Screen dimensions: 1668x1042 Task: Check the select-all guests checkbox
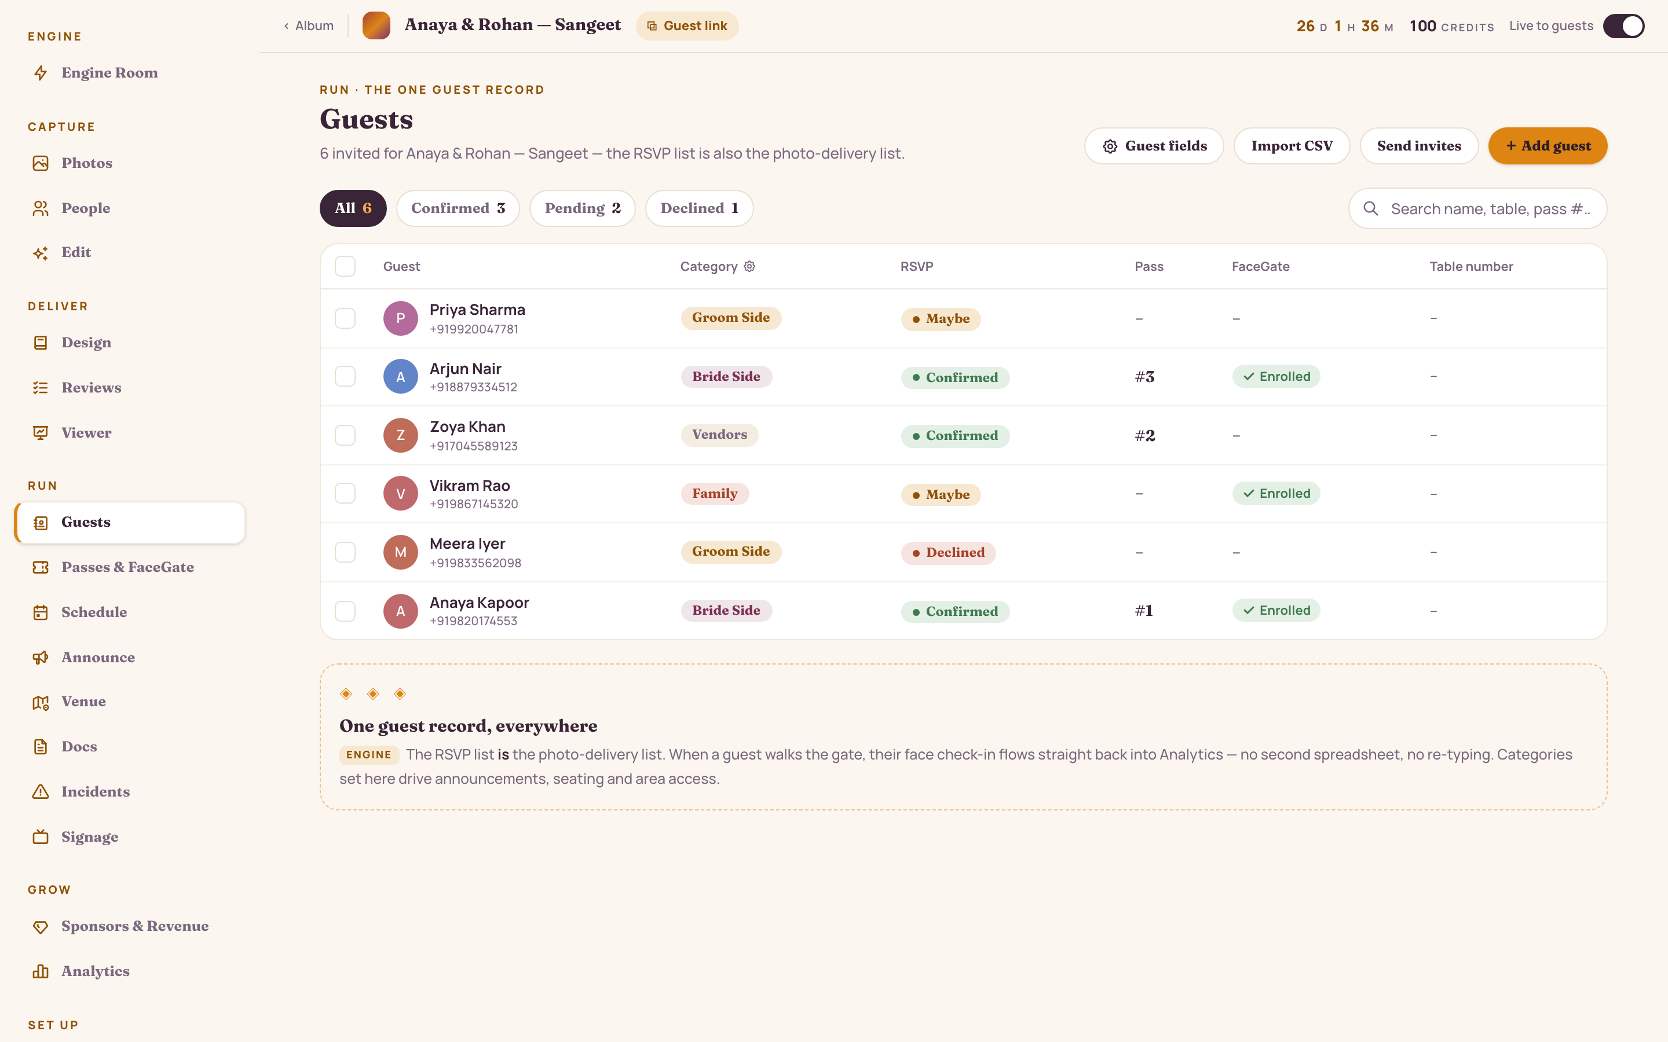click(x=345, y=266)
